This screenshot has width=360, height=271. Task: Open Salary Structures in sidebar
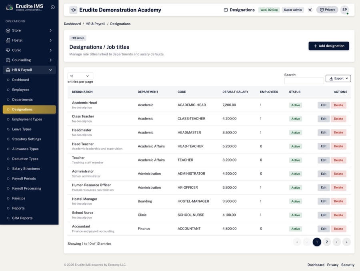pos(29,169)
